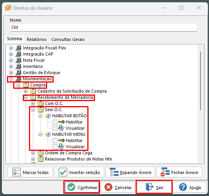Image resolution: width=209 pixels, height=196 pixels.
Task: Expand Relacionar Produtos de Notas Nfe
Action: (33, 159)
